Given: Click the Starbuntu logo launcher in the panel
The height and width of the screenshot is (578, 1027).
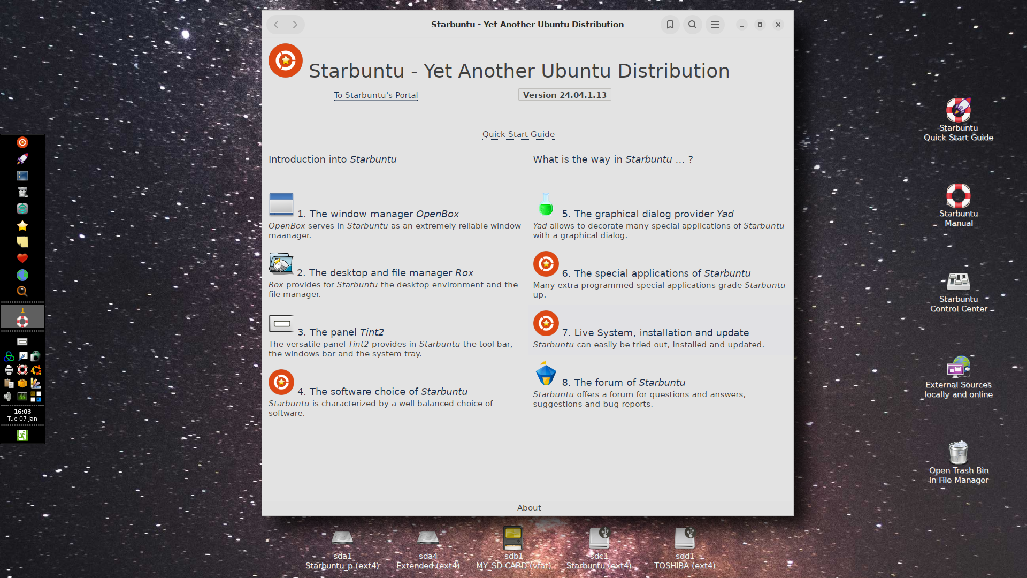Looking at the screenshot, I should (x=22, y=142).
